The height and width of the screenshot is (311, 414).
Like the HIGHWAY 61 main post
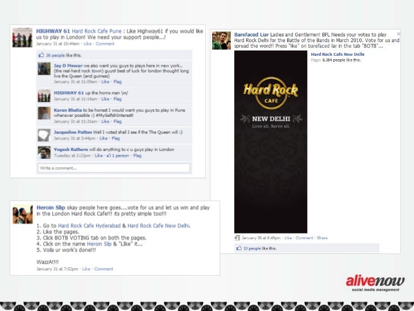point(88,44)
